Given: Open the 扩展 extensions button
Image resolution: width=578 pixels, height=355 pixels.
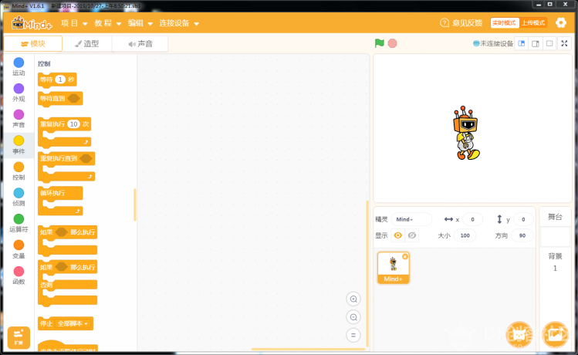Looking at the screenshot, I should coord(19,337).
